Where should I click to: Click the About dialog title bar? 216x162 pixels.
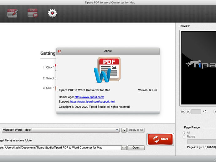tap(108, 51)
